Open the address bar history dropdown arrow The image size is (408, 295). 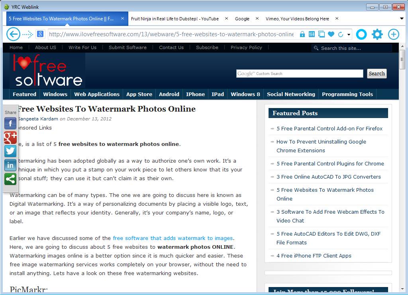[x=349, y=34]
